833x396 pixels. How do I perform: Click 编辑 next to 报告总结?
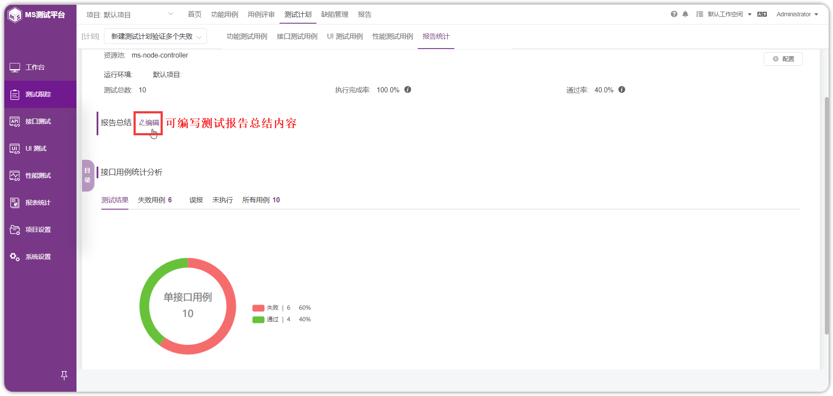[149, 123]
